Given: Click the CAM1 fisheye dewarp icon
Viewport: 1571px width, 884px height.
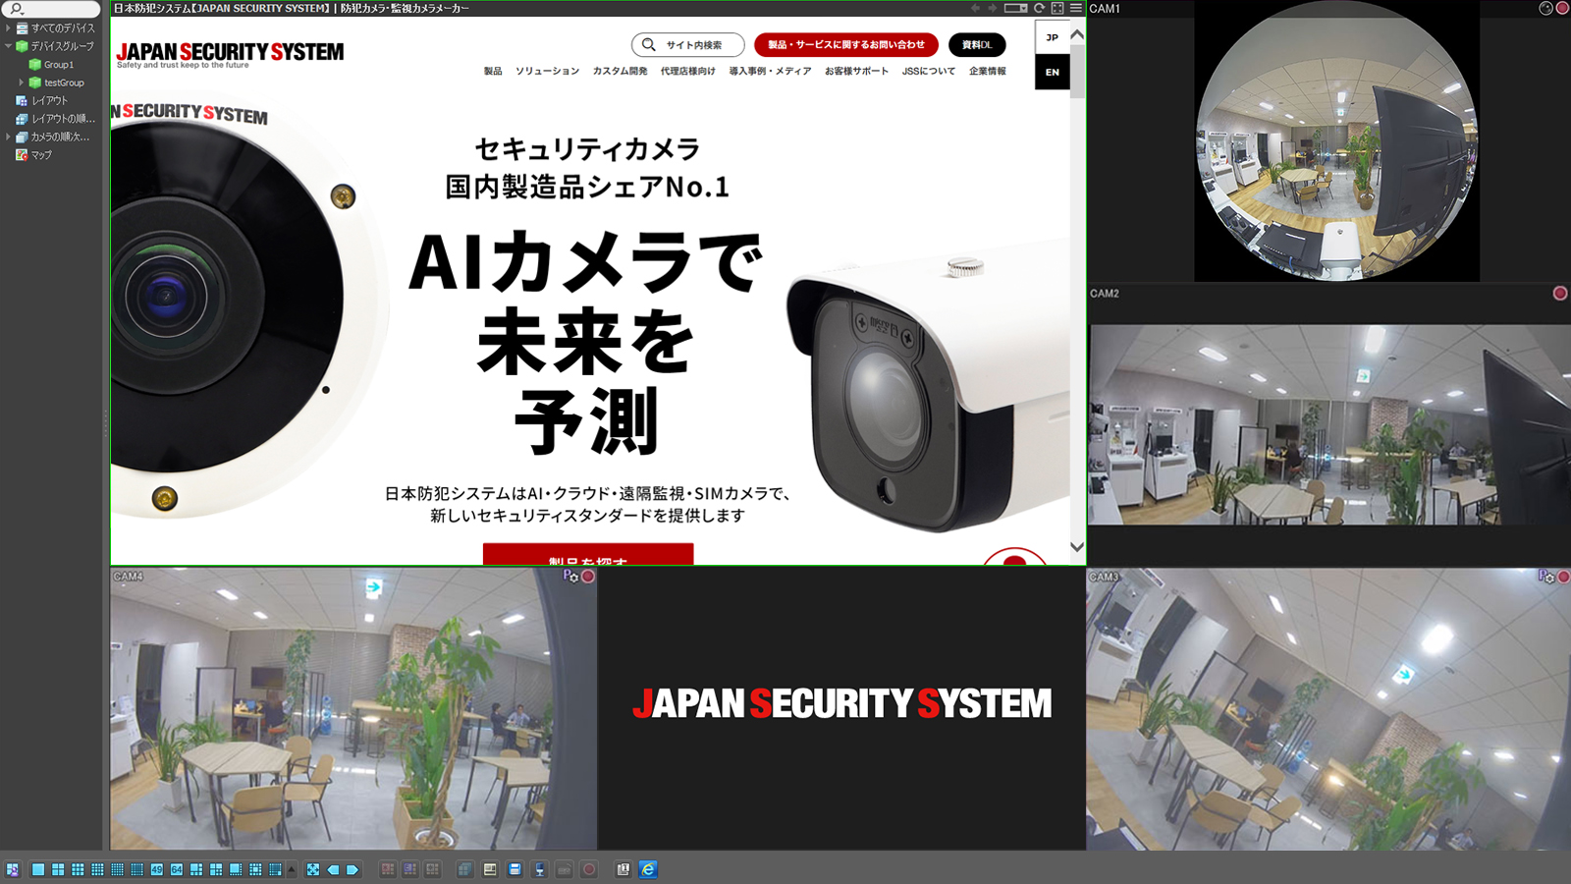Looking at the screenshot, I should pos(1545,8).
